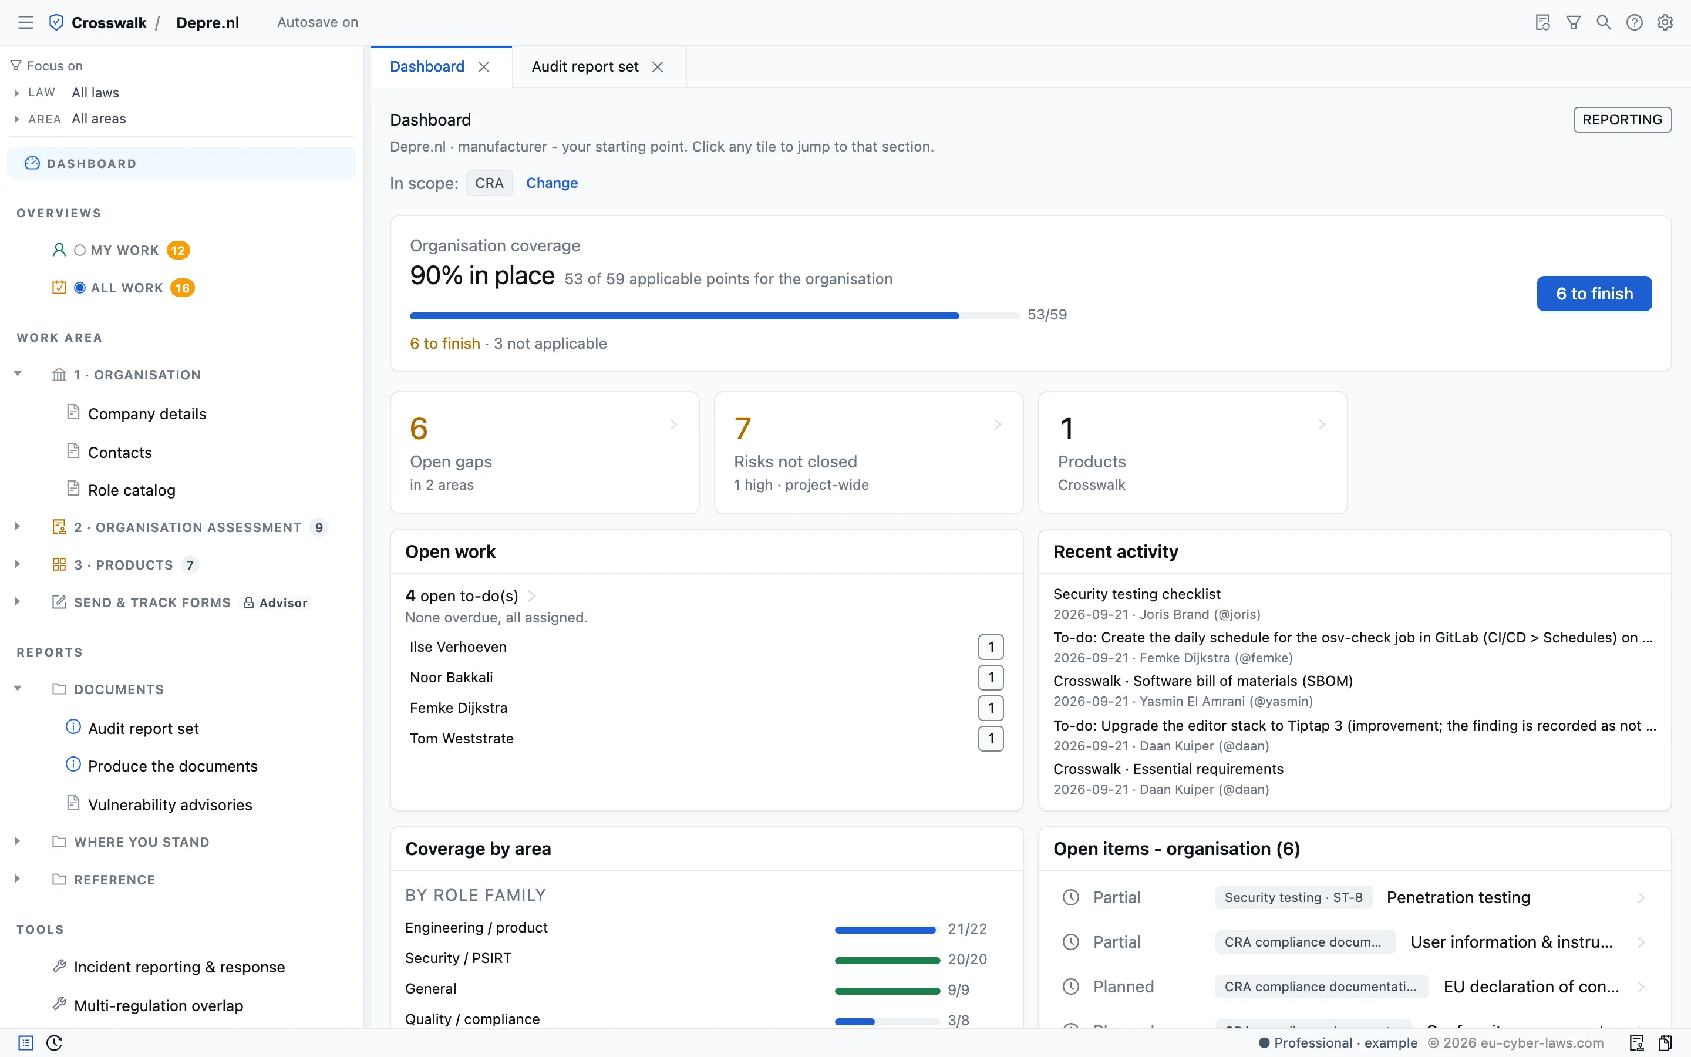Open help via the question mark icon

(x=1635, y=22)
